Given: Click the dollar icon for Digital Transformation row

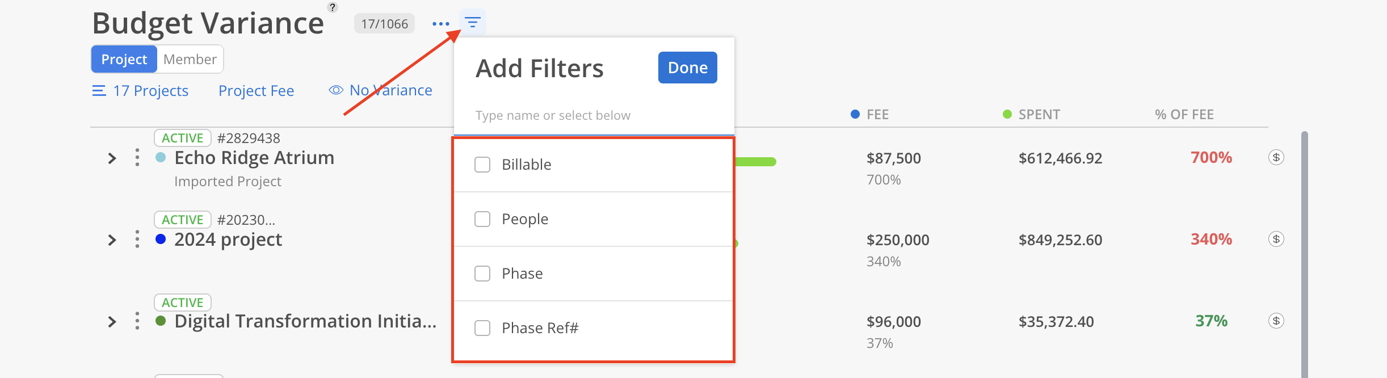Looking at the screenshot, I should [1276, 321].
